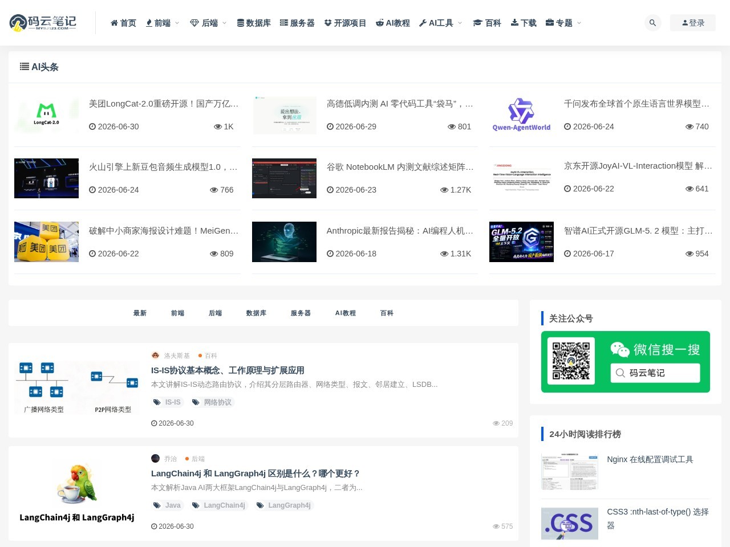The height and width of the screenshot is (547, 730).
Task: Open article Anthropic最新报告揭秘
Action: click(x=400, y=231)
